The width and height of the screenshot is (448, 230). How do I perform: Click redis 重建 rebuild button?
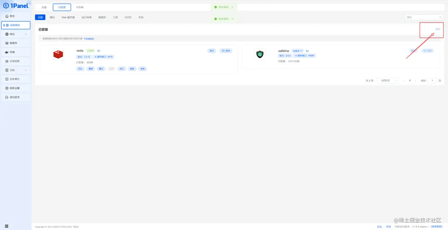coord(91,69)
